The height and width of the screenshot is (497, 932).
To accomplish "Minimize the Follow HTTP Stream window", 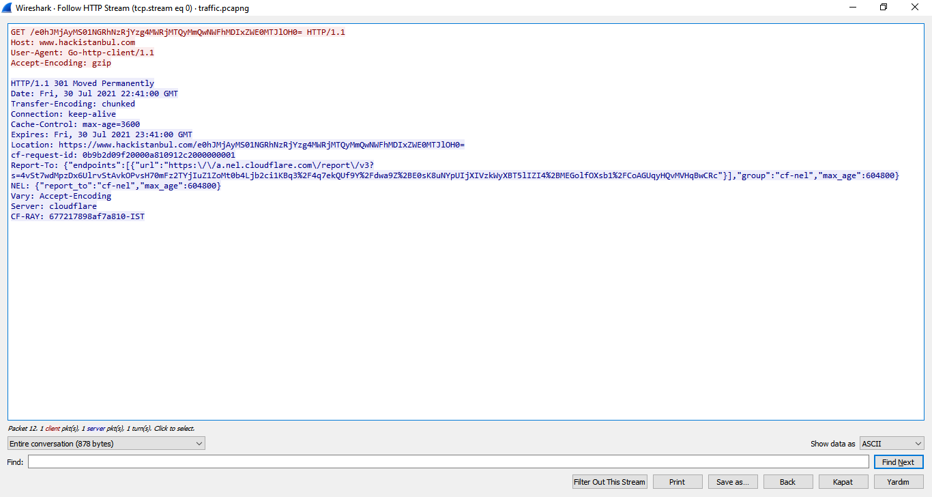I will [x=853, y=8].
